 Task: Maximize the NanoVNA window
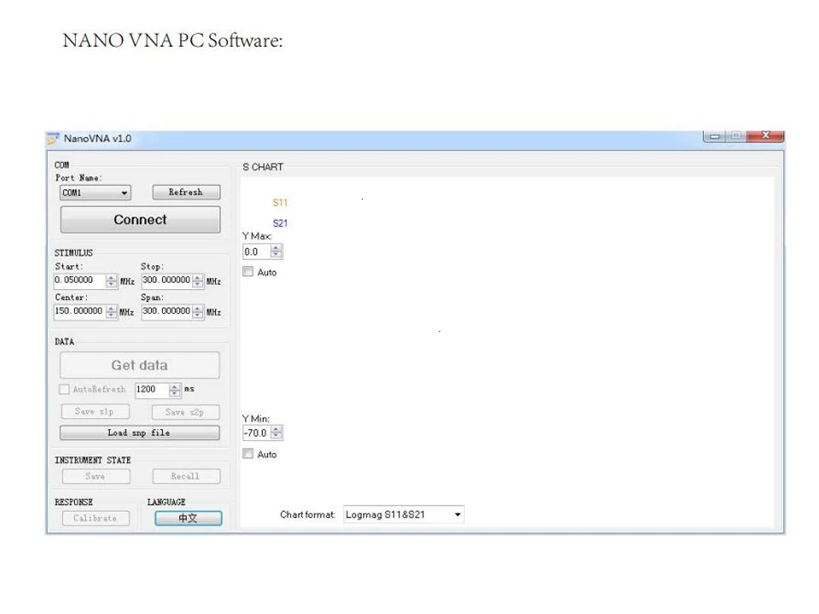736,136
